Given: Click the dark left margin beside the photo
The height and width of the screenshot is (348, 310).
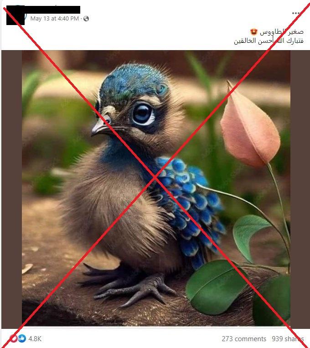Looking at the screenshot, I should tap(11, 188).
